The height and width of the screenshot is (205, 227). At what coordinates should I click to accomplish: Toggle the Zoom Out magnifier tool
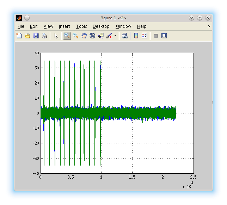(x=75, y=36)
